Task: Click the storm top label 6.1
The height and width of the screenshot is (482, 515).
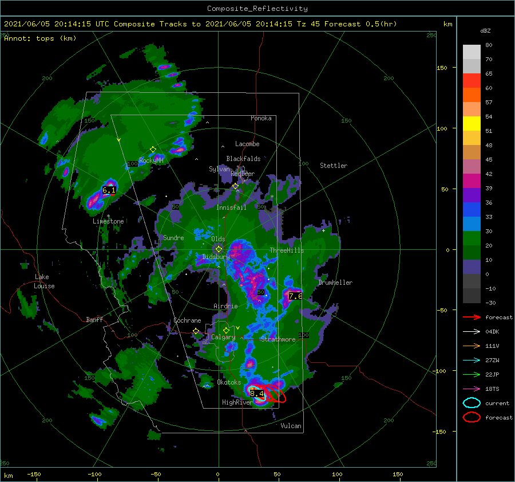Action: tap(109, 190)
